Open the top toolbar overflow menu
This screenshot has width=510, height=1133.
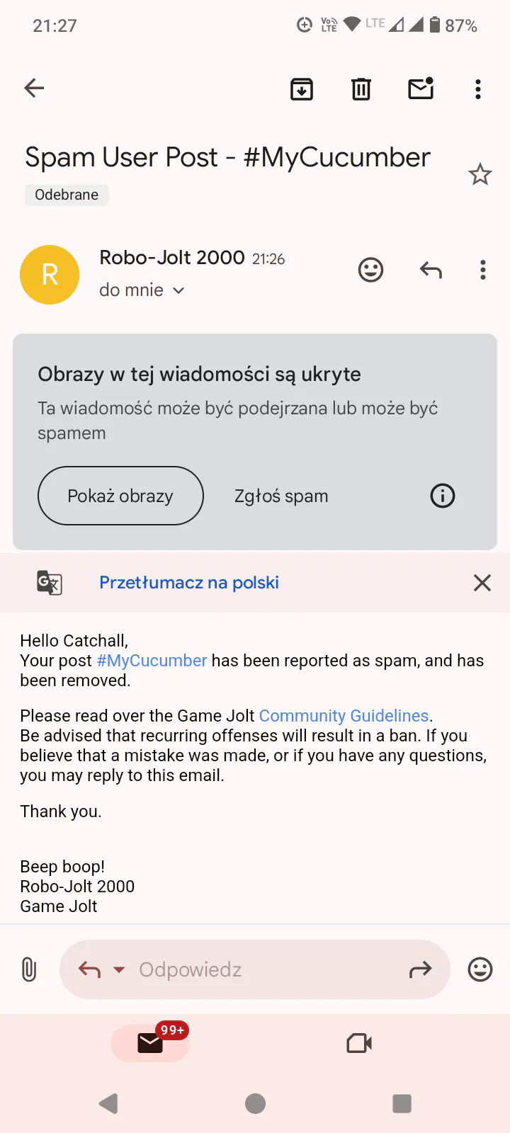coord(478,89)
